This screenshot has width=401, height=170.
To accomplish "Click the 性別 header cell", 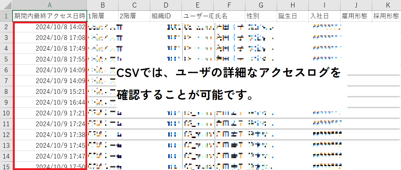I will (261, 16).
